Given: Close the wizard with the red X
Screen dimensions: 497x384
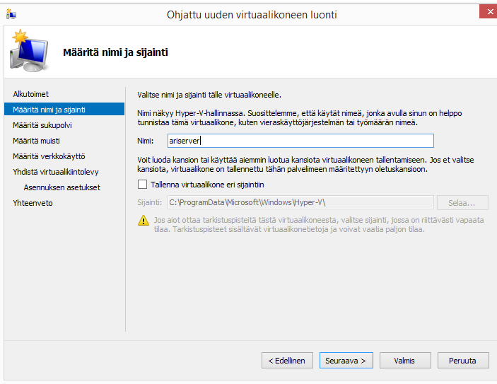Looking at the screenshot, I should 490,12.
